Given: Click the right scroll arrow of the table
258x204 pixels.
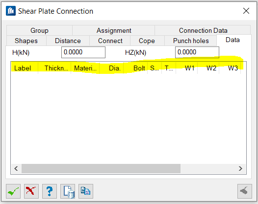Looking at the screenshot, I should [240, 169].
